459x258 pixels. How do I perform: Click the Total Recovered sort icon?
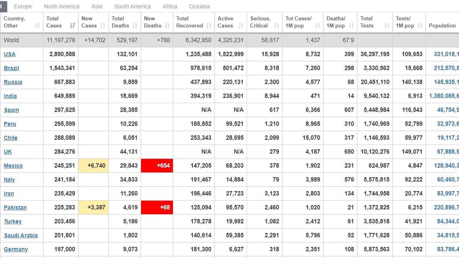209,26
